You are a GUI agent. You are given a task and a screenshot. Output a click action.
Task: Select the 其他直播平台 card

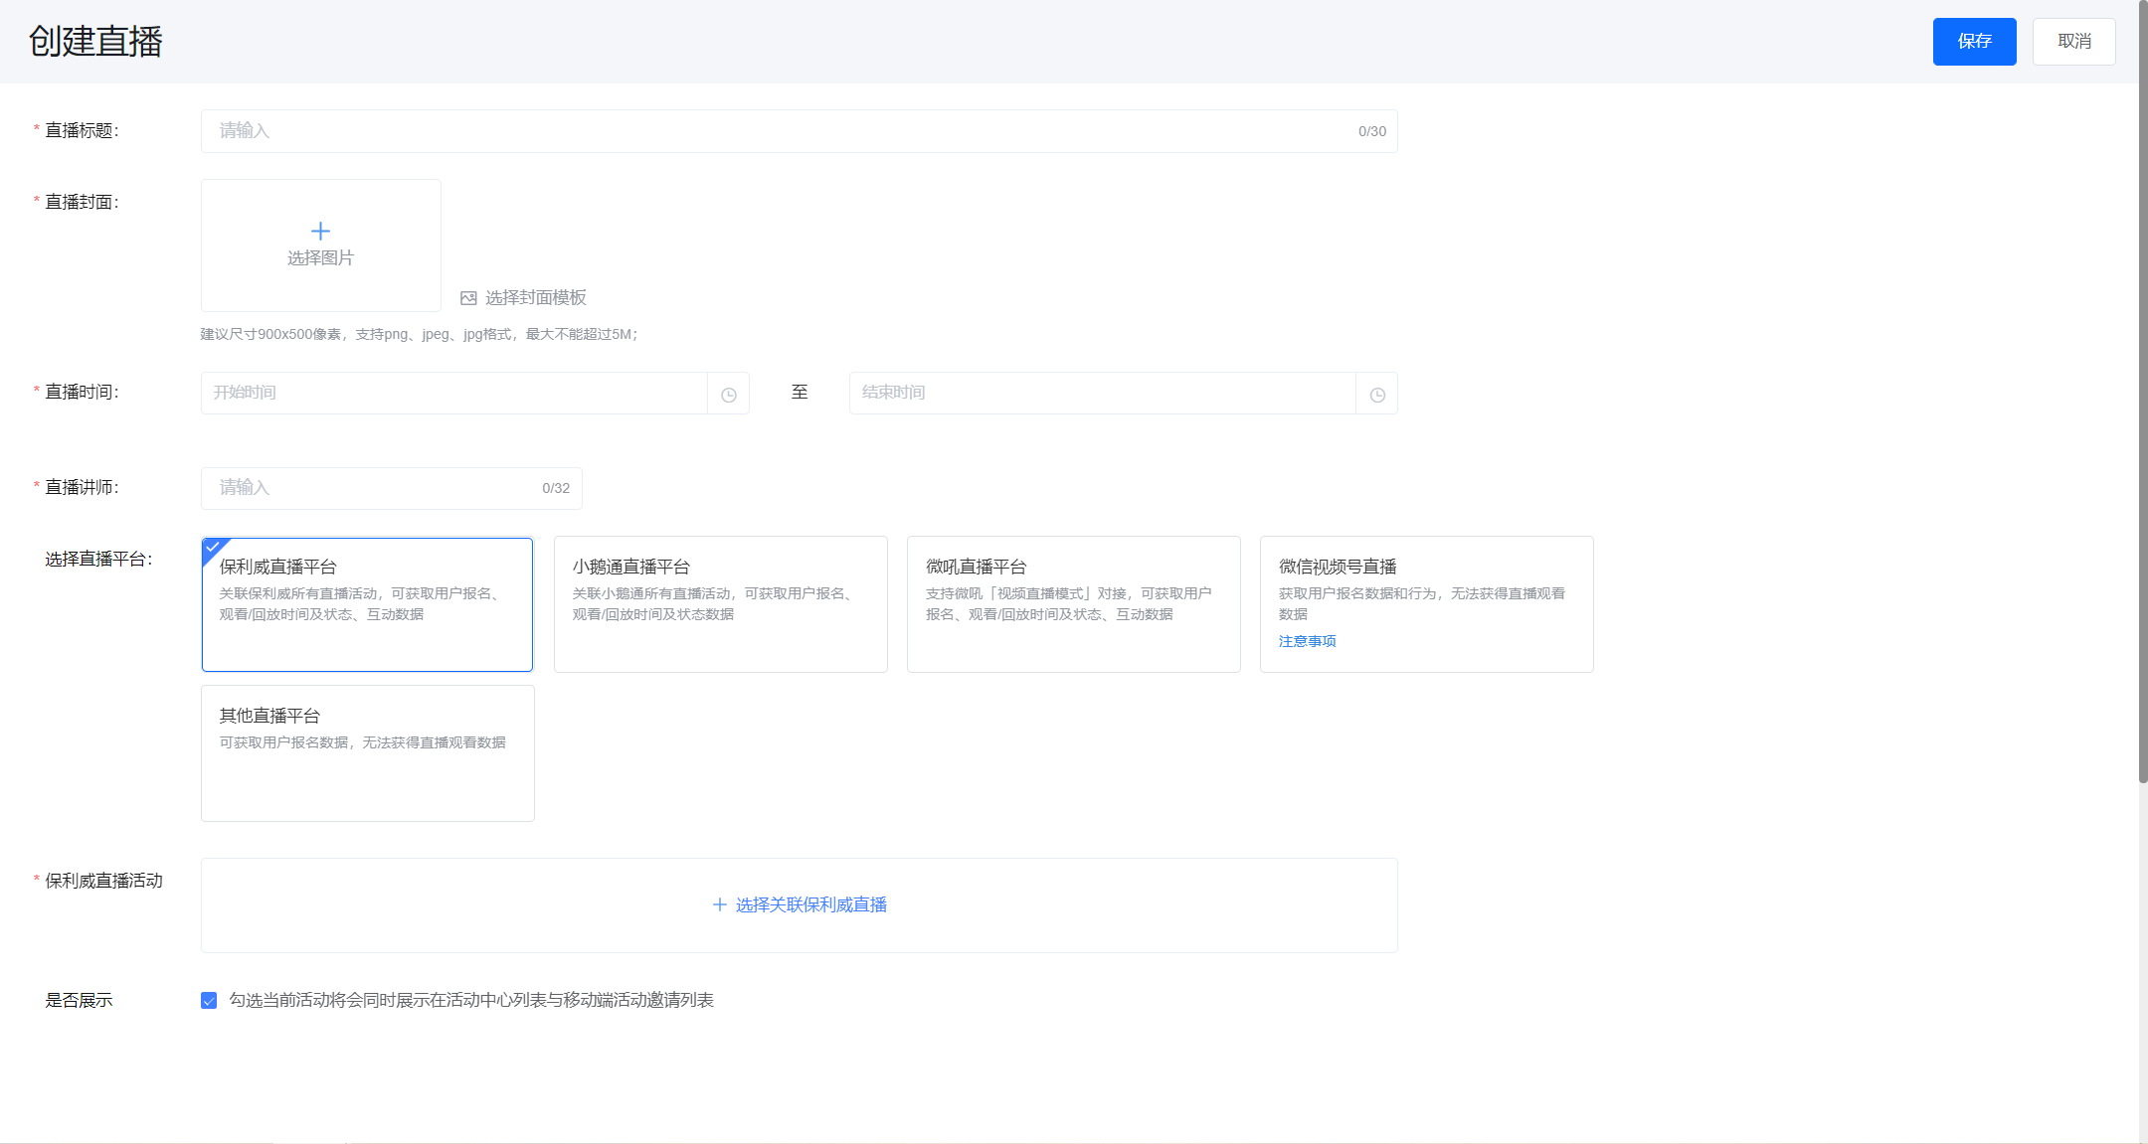click(367, 753)
